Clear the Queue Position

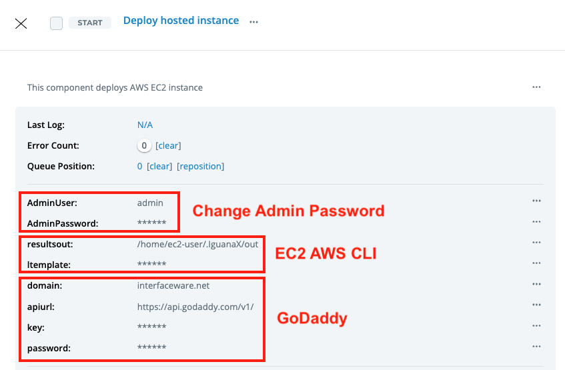[x=159, y=166]
